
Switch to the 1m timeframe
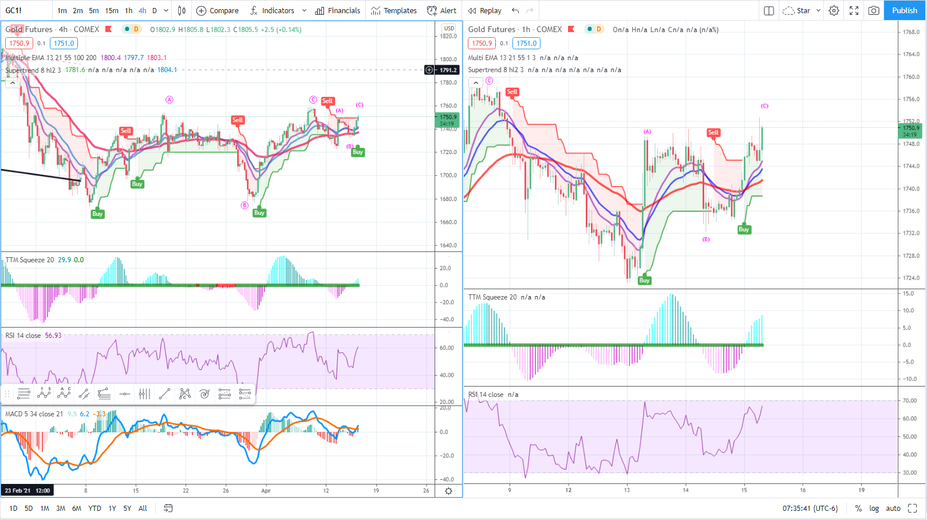click(x=62, y=10)
